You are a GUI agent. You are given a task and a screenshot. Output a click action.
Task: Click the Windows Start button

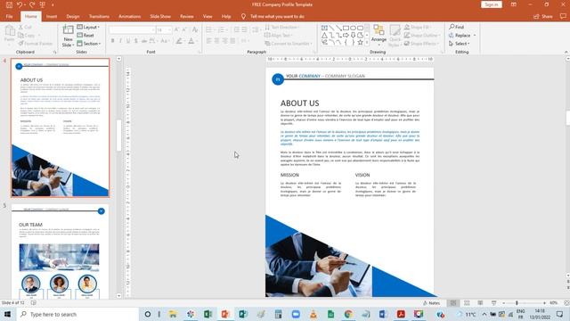(7, 314)
